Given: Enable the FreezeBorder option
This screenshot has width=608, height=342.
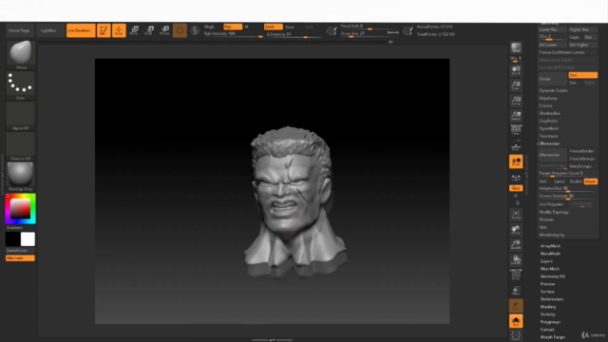Looking at the screenshot, I should click(x=581, y=151).
